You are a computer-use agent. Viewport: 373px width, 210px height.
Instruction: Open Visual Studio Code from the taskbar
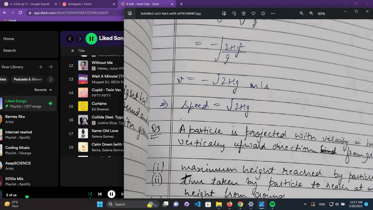tap(197, 204)
